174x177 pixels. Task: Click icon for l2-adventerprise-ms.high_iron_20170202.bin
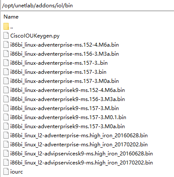(6, 144)
